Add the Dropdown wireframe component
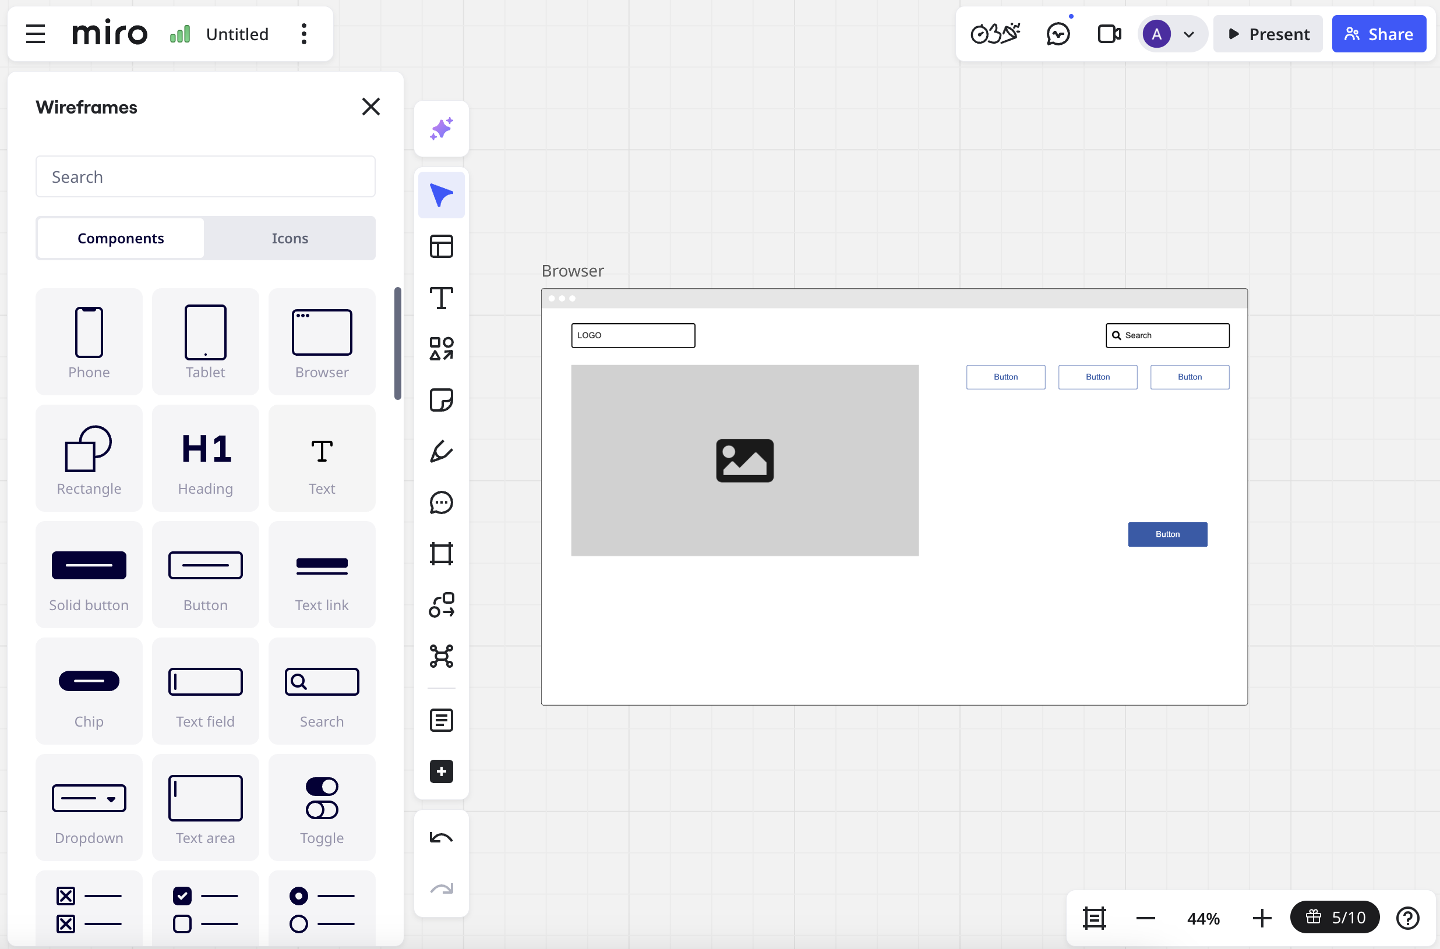 point(89,808)
